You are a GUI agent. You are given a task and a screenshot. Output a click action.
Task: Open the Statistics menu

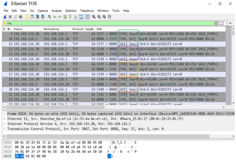pos(71,11)
